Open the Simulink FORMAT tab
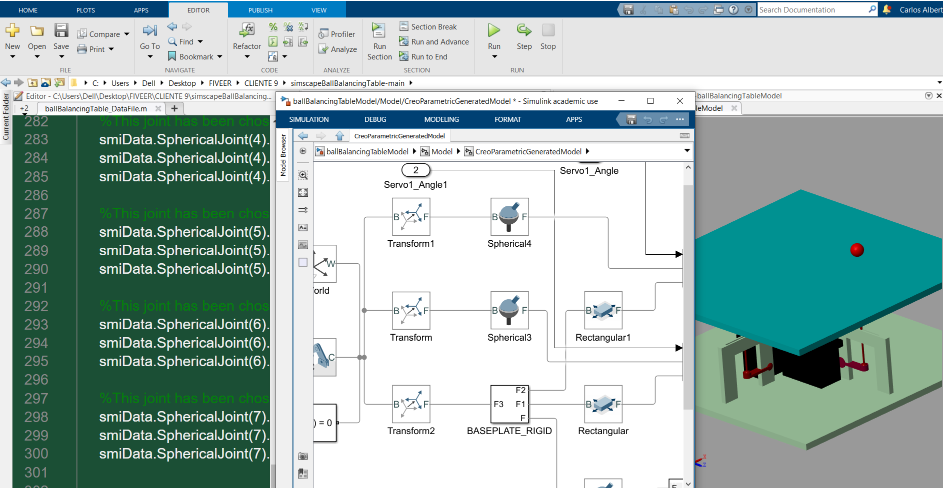Screen dimensions: 943x488 click(507, 119)
